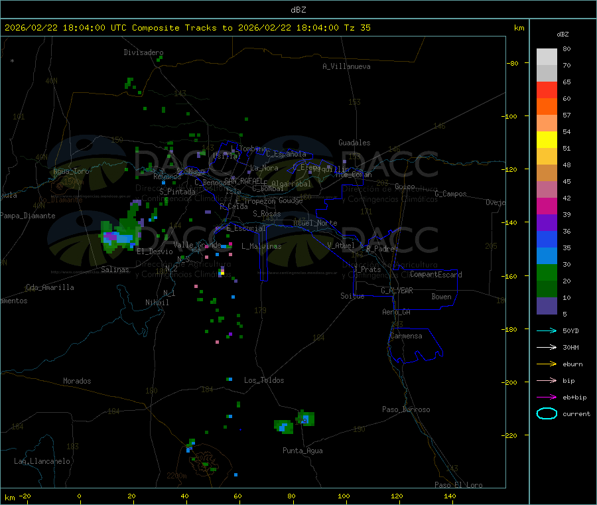Click the 'eb+bip' legend label
The width and height of the screenshot is (597, 505).
(x=574, y=397)
